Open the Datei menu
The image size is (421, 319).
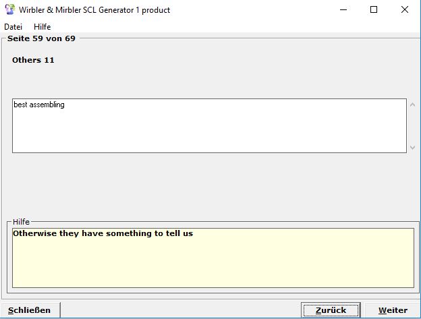(x=13, y=27)
